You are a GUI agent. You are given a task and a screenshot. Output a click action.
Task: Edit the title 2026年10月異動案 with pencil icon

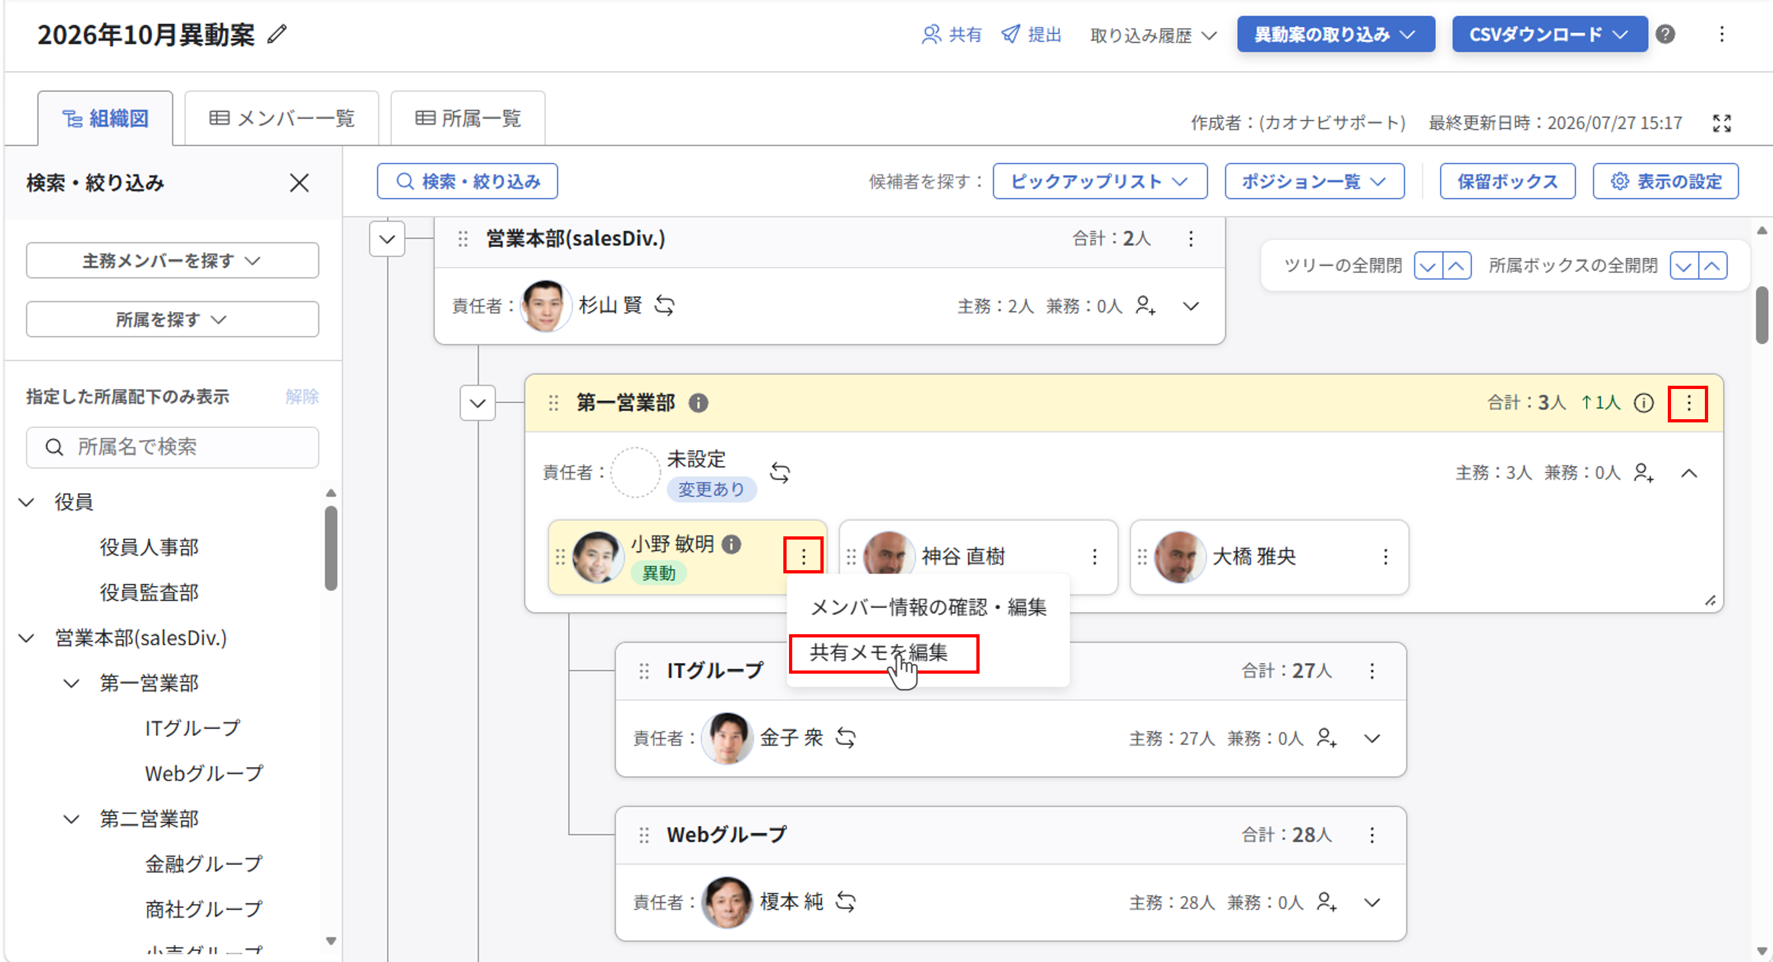point(277,34)
